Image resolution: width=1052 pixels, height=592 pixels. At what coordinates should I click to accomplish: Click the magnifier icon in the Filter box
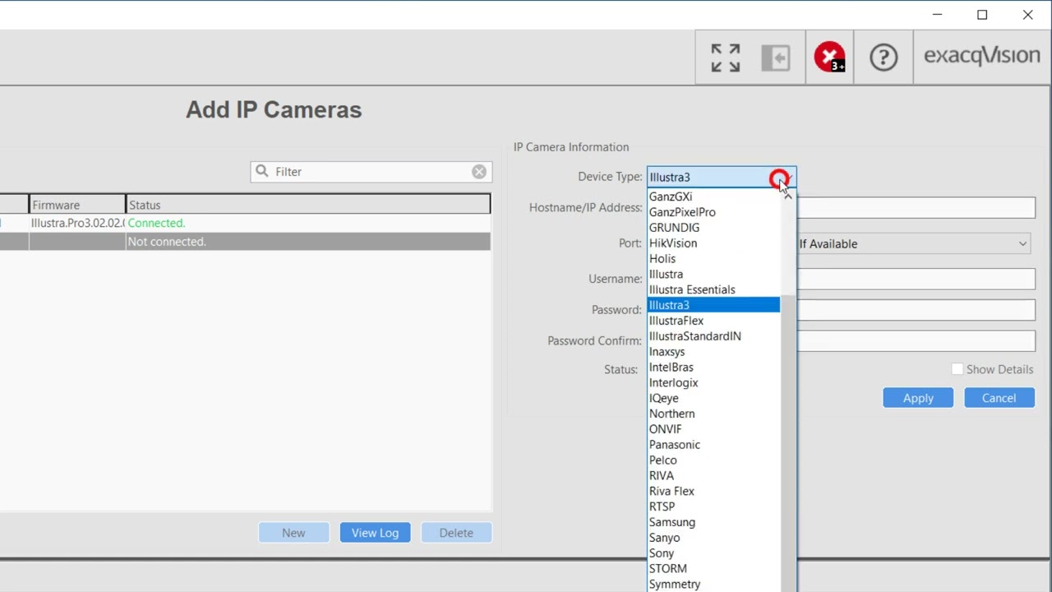coord(262,171)
